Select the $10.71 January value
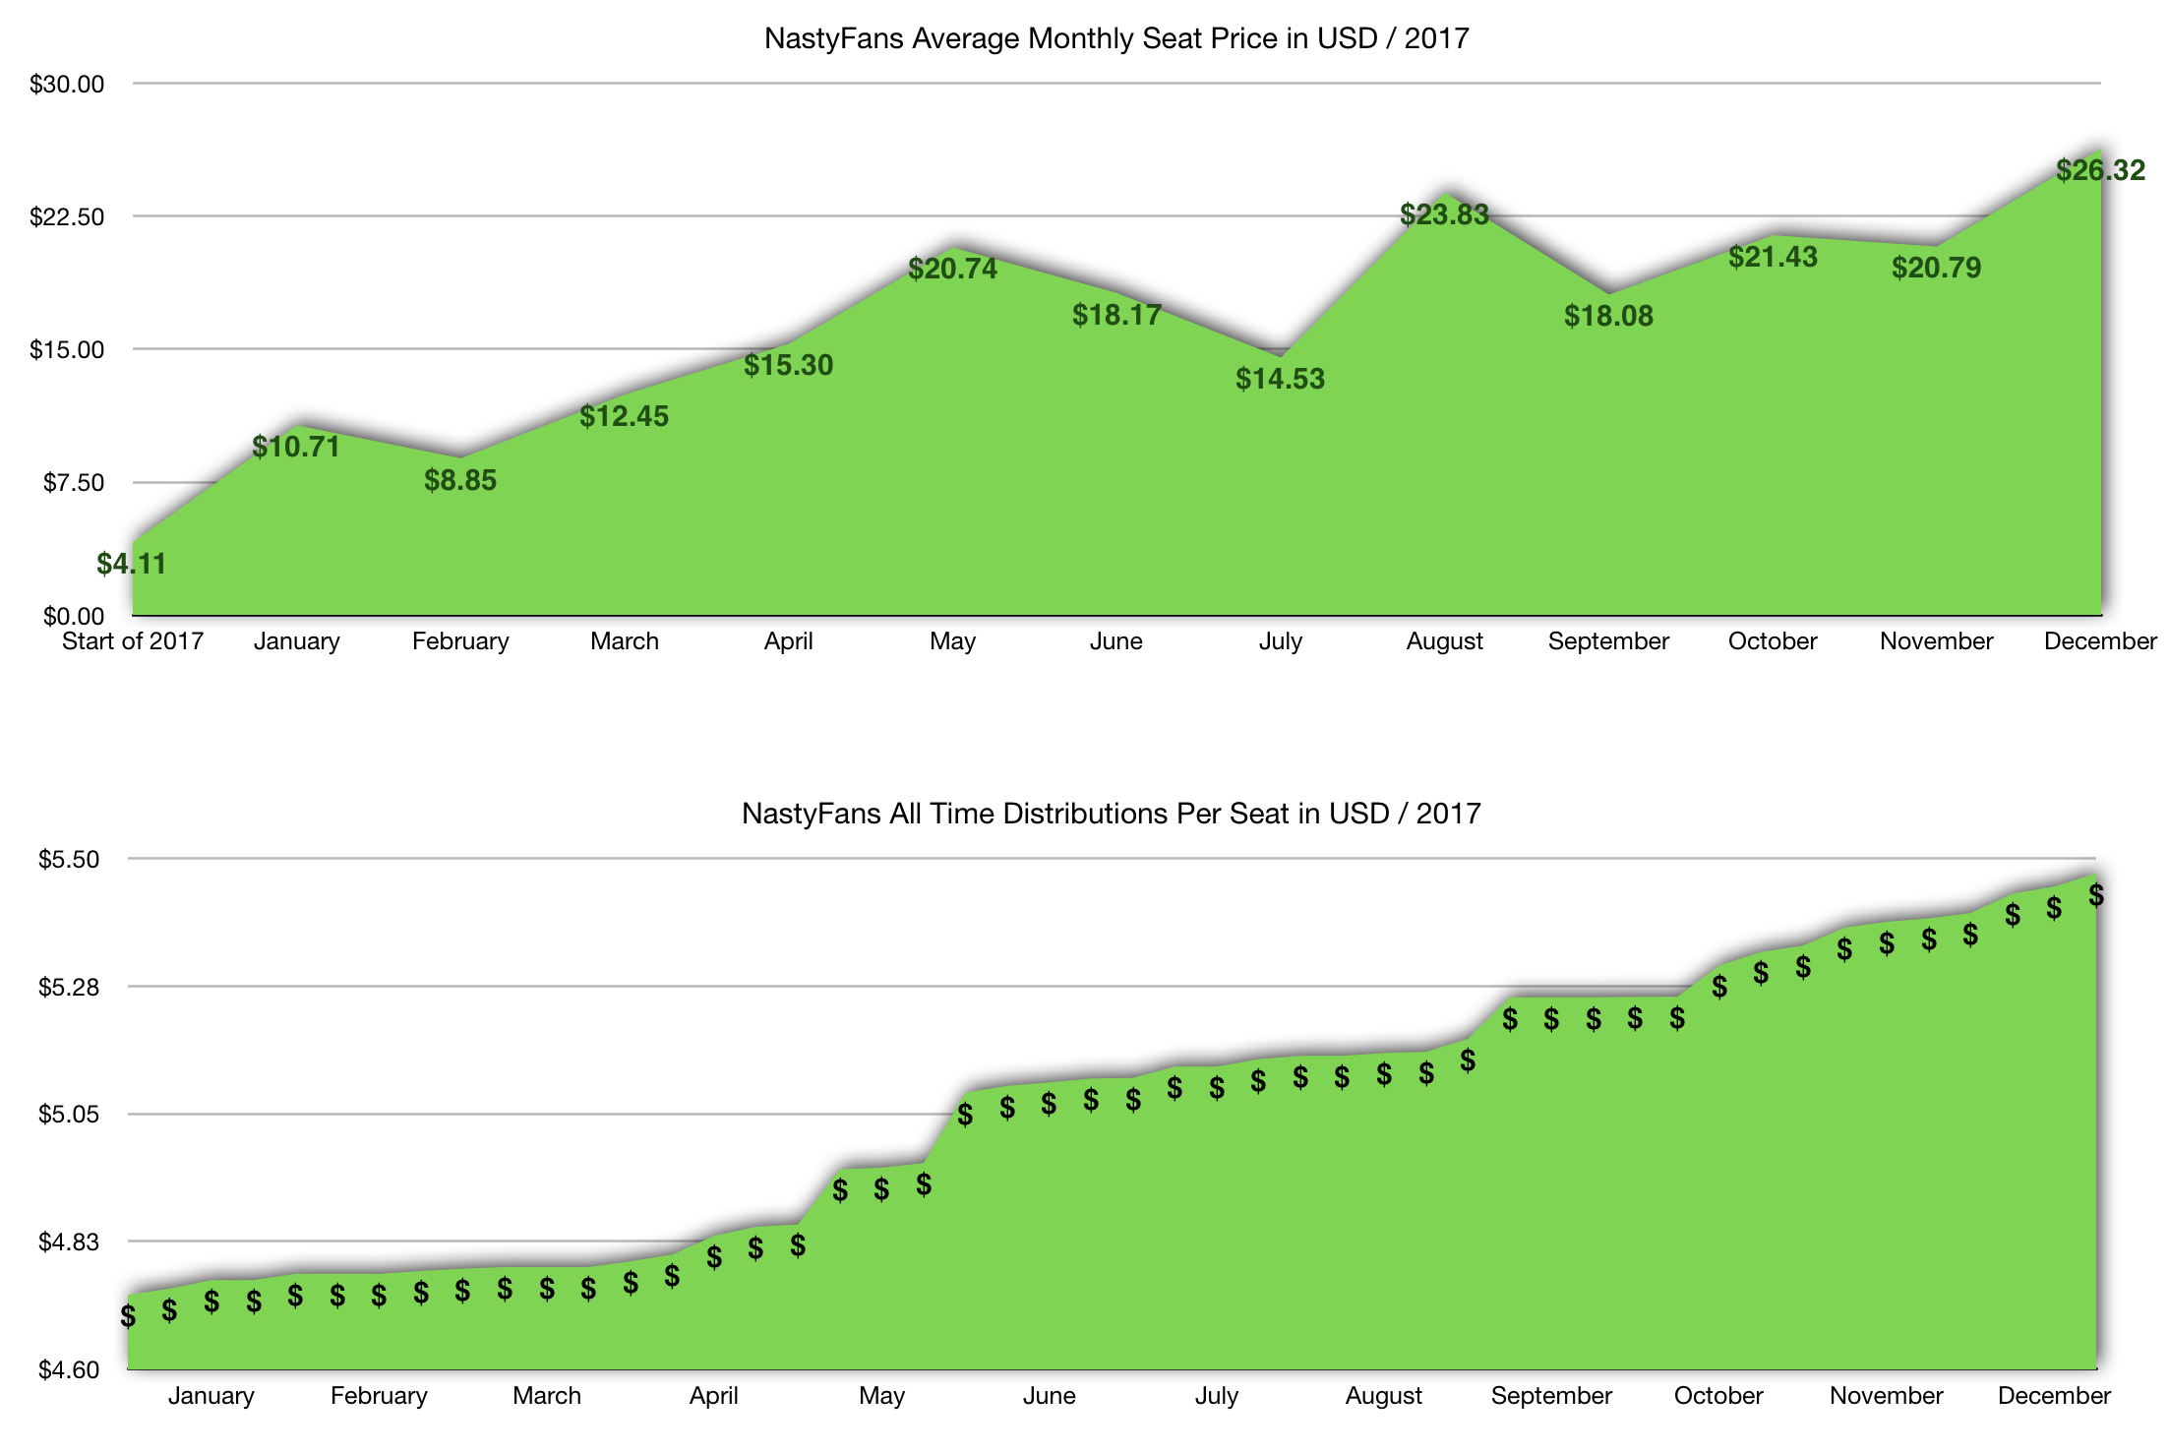 [x=296, y=447]
